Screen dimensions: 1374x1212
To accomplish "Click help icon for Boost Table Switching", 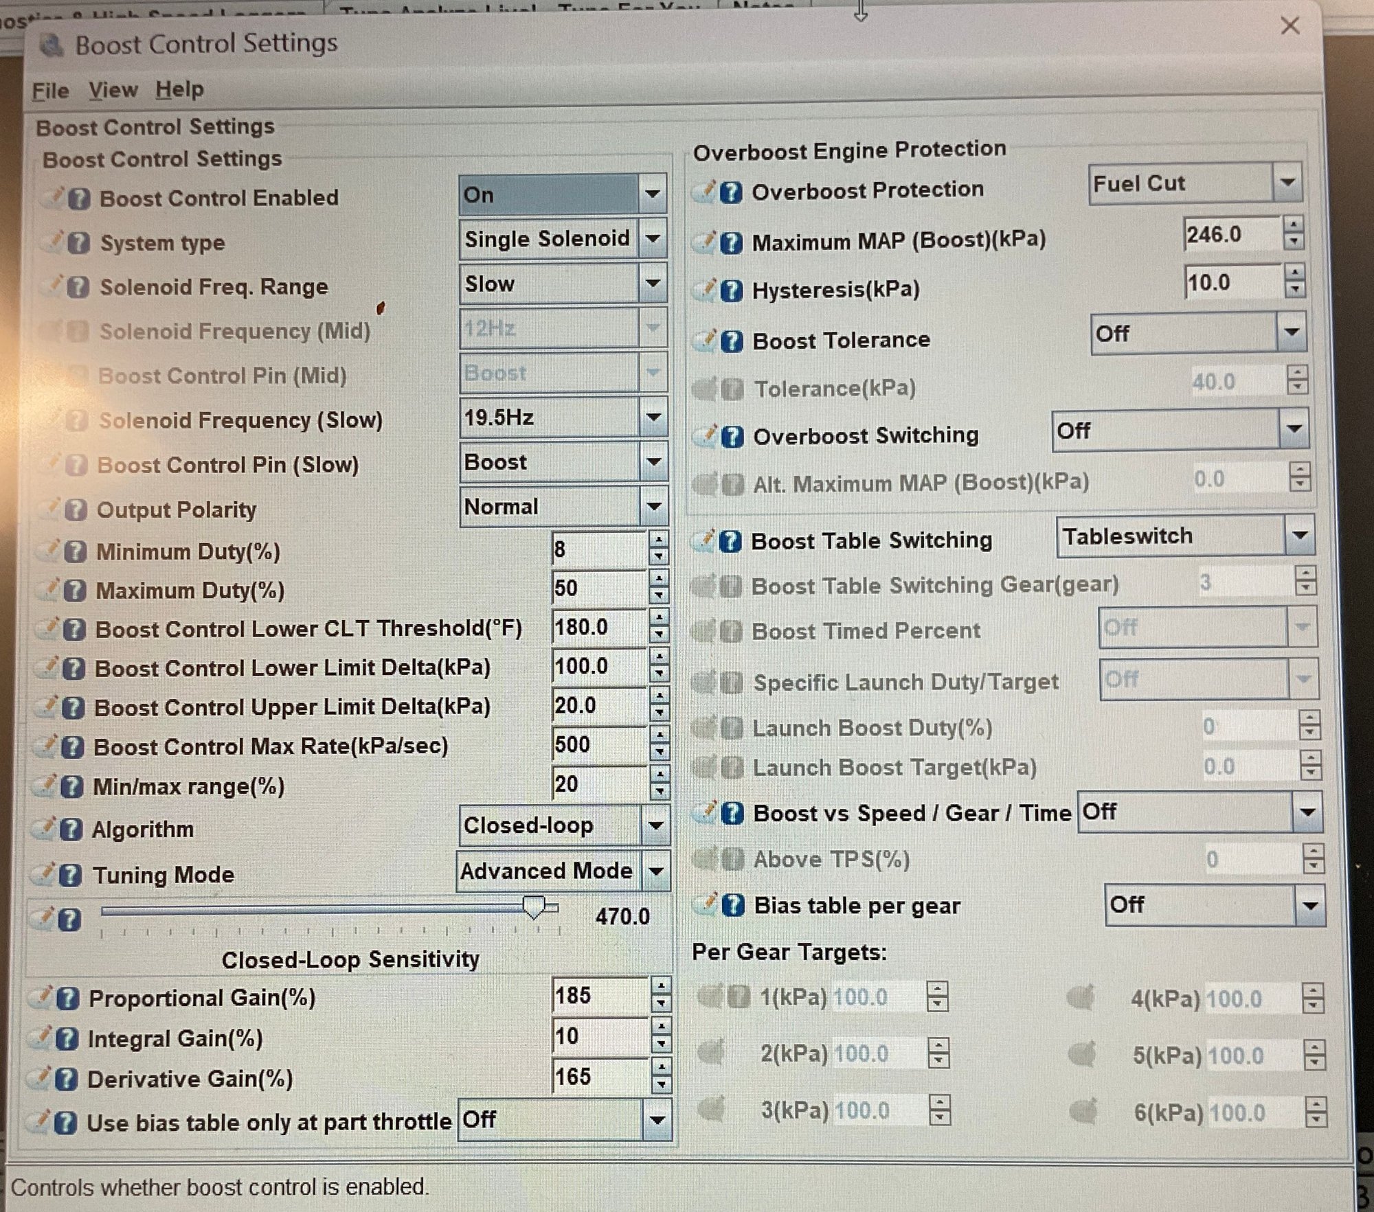I will point(730,542).
